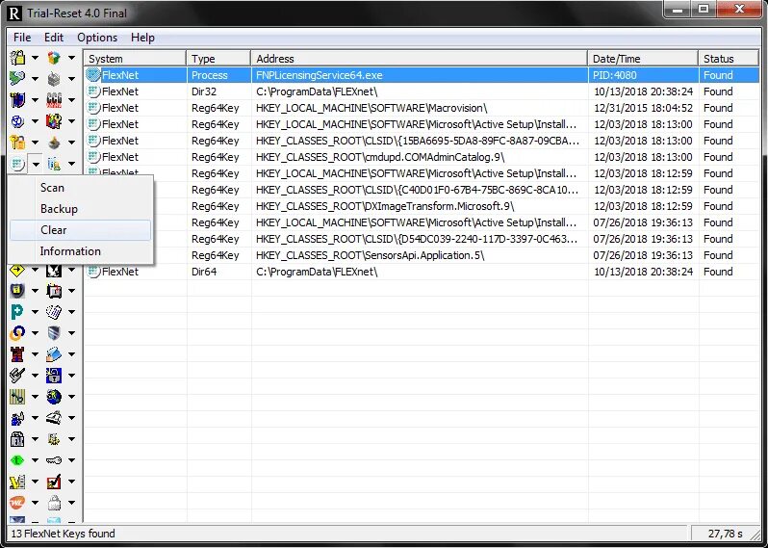Screen dimensions: 768x548
Task: Sort by the Address column header
Action: tap(420, 59)
